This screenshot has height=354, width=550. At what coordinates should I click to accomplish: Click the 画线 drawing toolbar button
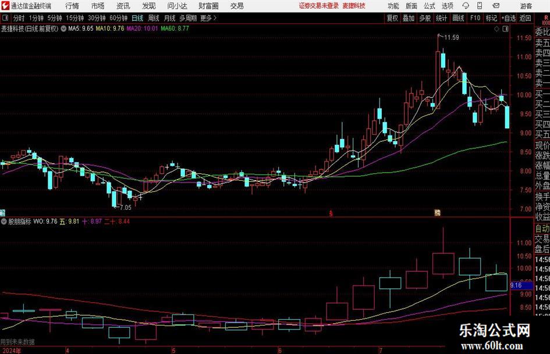pyautogui.click(x=458, y=18)
